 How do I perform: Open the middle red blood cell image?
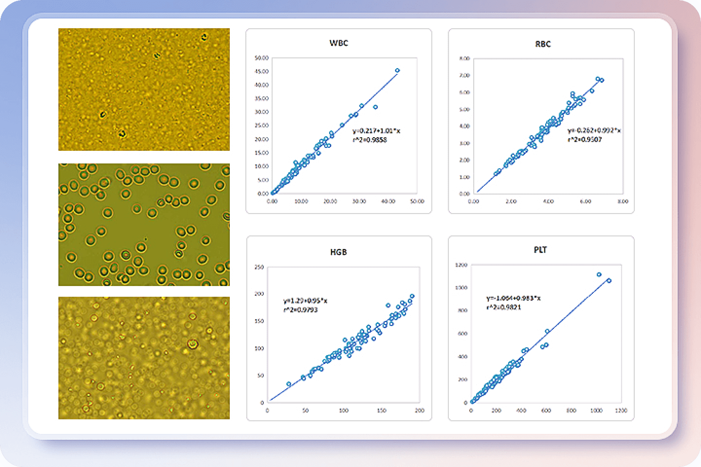[x=144, y=224]
